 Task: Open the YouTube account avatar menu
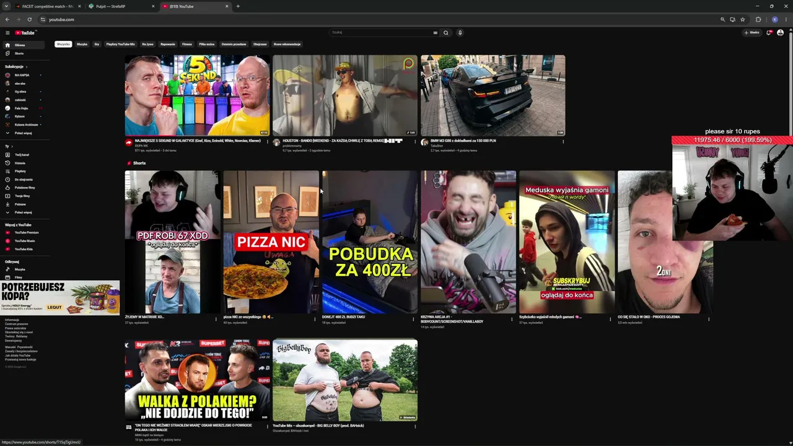(781, 33)
